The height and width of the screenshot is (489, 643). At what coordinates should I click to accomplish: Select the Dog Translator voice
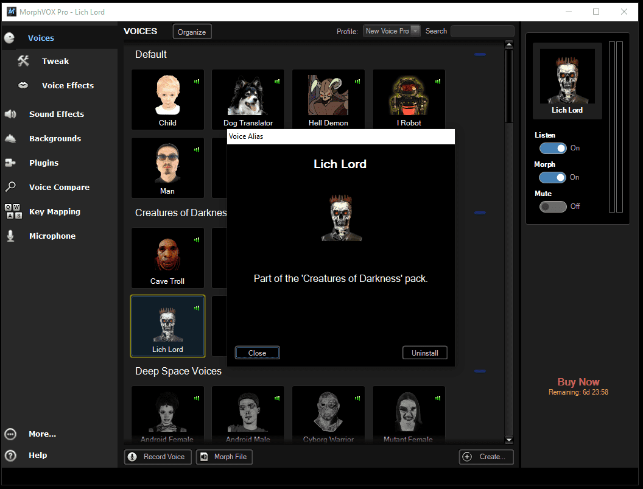pyautogui.click(x=248, y=100)
